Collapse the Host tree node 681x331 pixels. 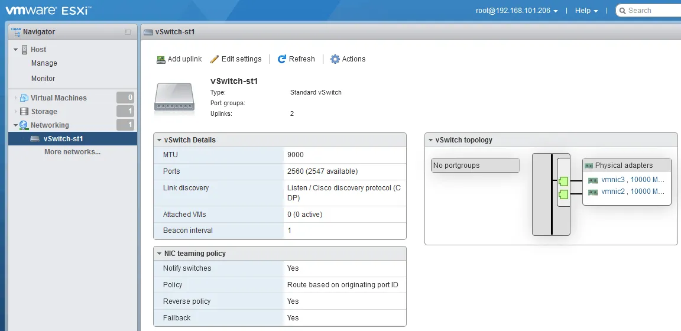(16, 50)
